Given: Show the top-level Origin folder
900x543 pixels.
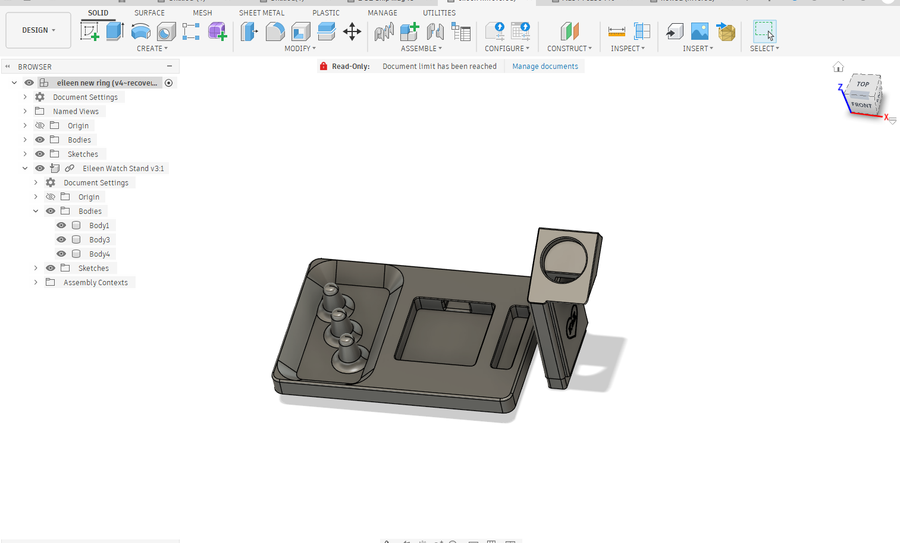Looking at the screenshot, I should tap(40, 125).
